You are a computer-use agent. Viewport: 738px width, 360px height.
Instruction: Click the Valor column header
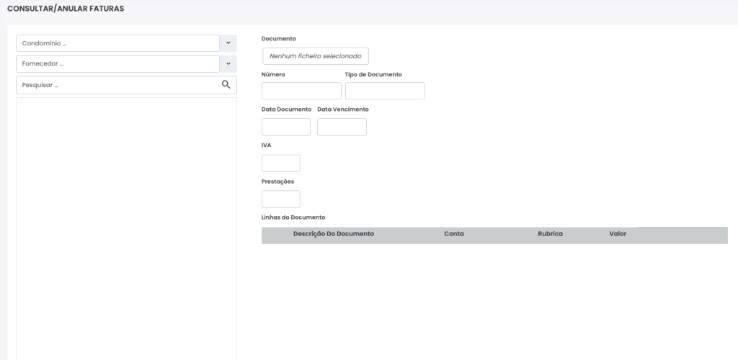click(x=618, y=233)
